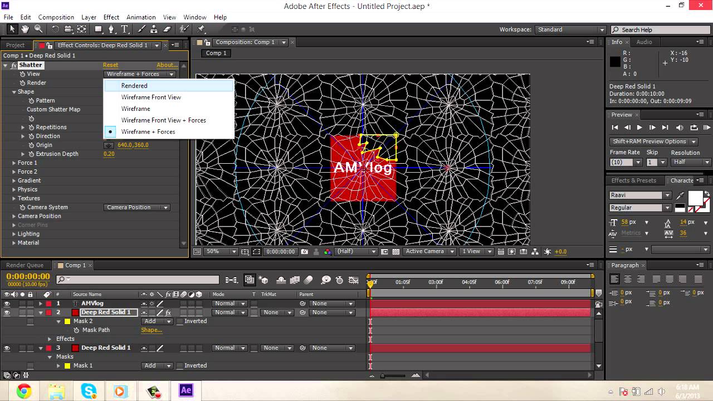This screenshot has width=713, height=401.
Task: Switch to the Render Queue tab
Action: [x=25, y=266]
